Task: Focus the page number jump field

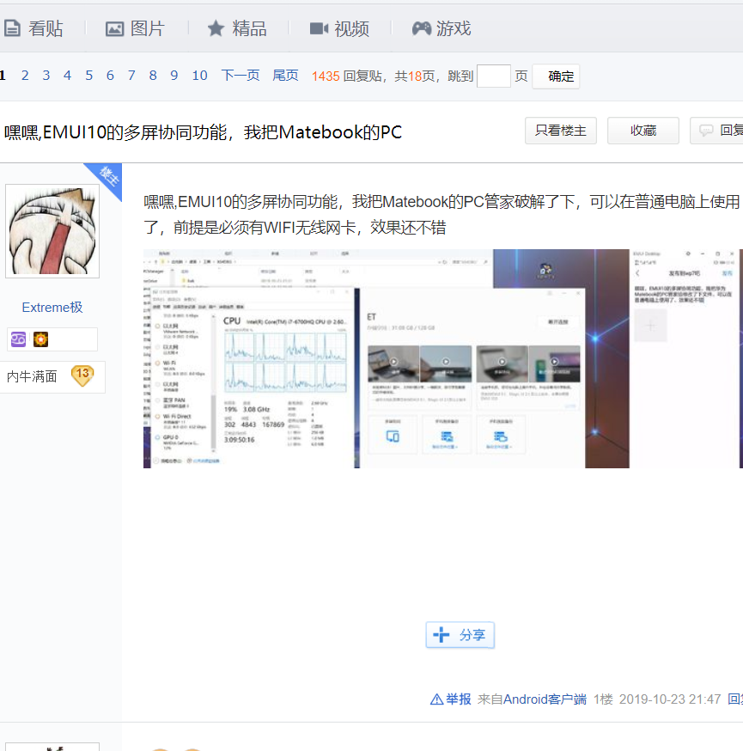Action: coord(494,76)
